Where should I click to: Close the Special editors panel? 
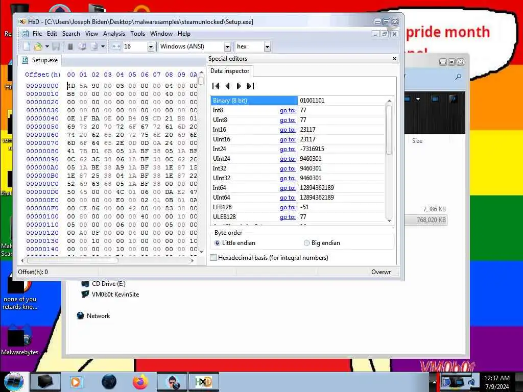(x=394, y=59)
